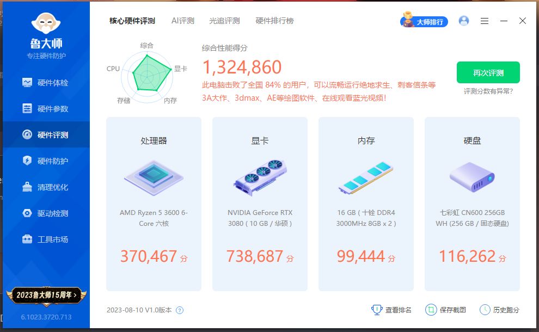Viewport: 539px width, 332px height.
Task: Click the 保存截图 crop icon
Action: (431, 310)
